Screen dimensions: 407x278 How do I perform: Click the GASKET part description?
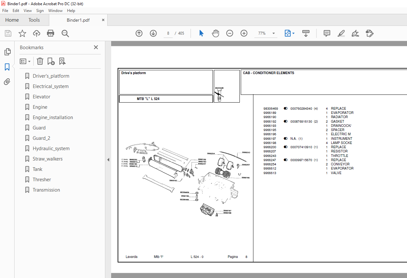pyautogui.click(x=338, y=122)
